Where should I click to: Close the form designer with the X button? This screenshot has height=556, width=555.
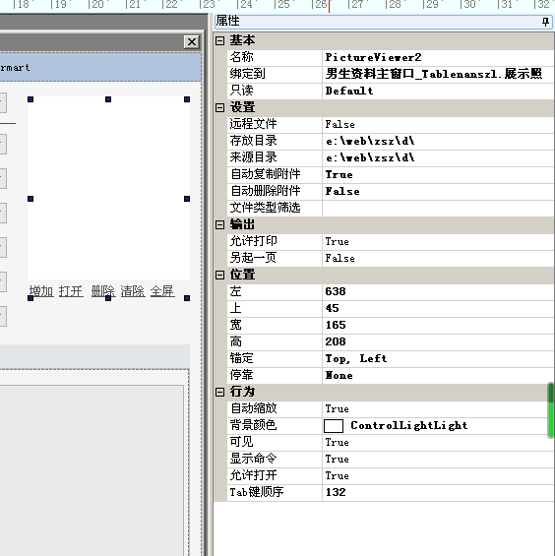coord(192,42)
